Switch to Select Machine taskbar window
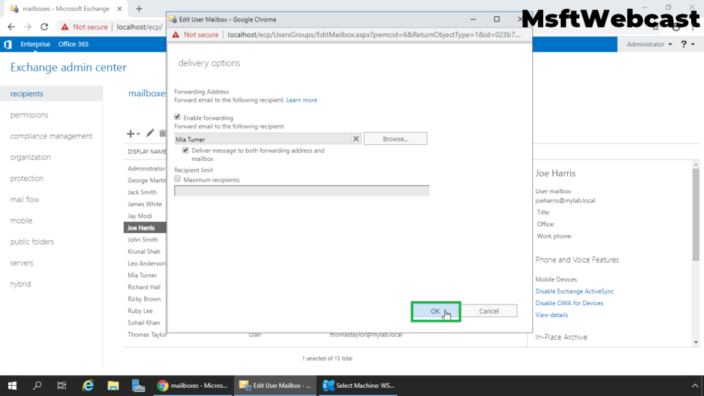Viewport: 704px width, 396px height. tap(358, 386)
